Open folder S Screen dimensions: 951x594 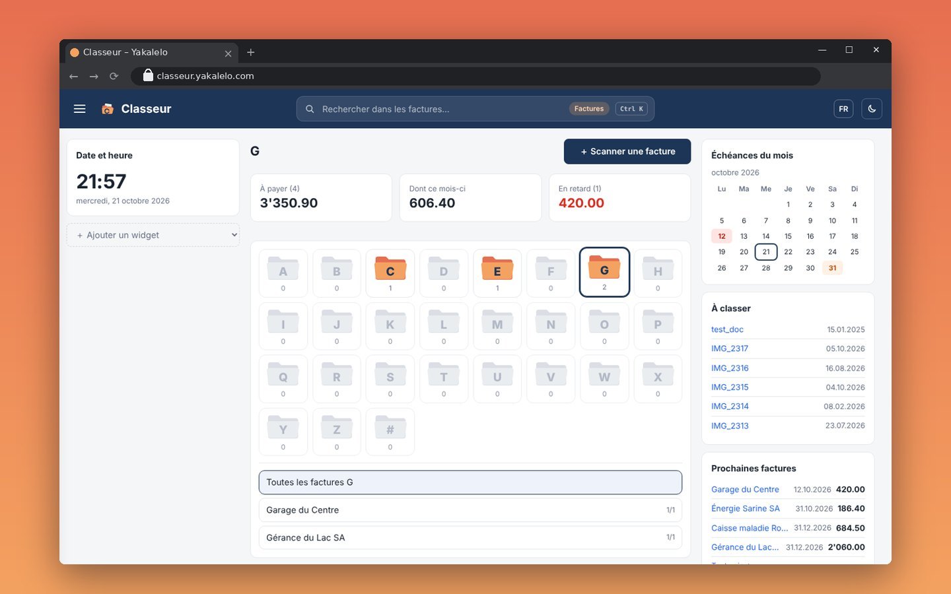coord(390,379)
